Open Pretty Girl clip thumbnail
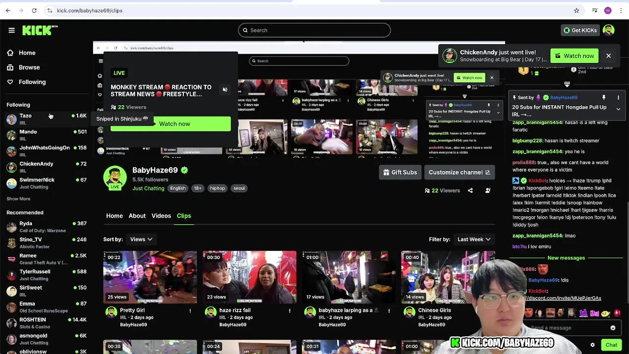This screenshot has width=629, height=354. [150, 277]
